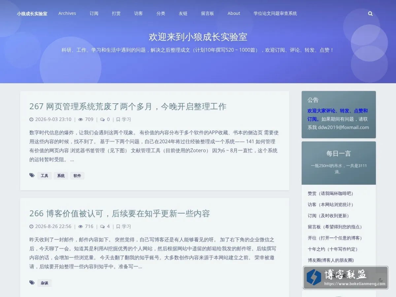Open sidebar link 十年之约(十年写作约定)

coord(333,249)
